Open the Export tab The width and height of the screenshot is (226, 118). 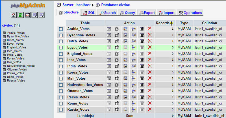[147, 13]
